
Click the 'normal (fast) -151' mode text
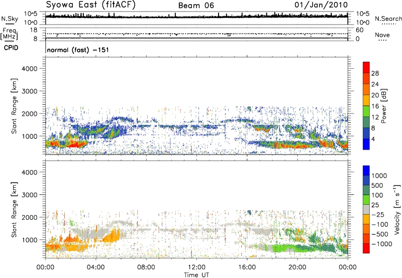[78, 50]
